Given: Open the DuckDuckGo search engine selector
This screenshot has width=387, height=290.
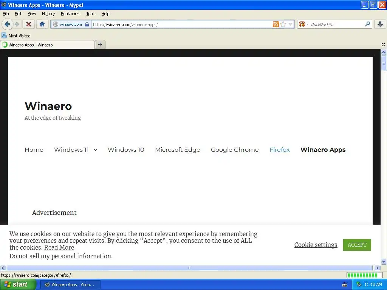Looking at the screenshot, I should click(303, 24).
